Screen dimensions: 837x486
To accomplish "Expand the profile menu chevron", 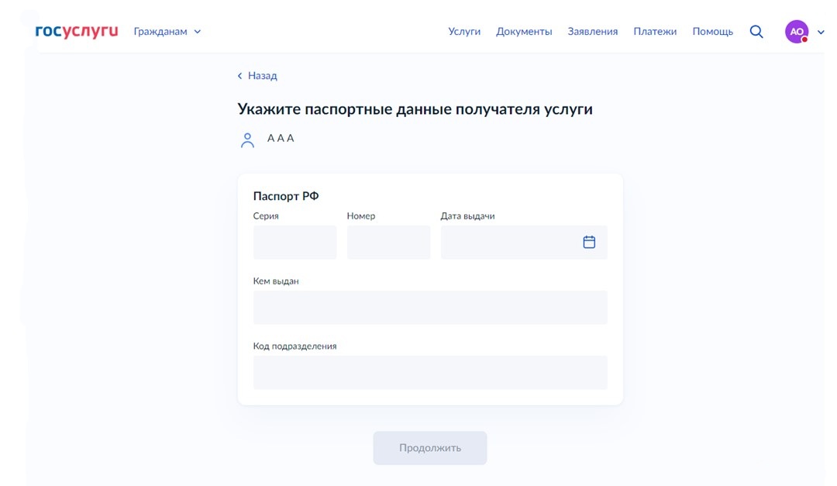I will coord(821,32).
